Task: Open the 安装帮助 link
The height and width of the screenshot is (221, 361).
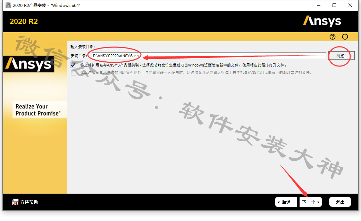Action: point(29,202)
